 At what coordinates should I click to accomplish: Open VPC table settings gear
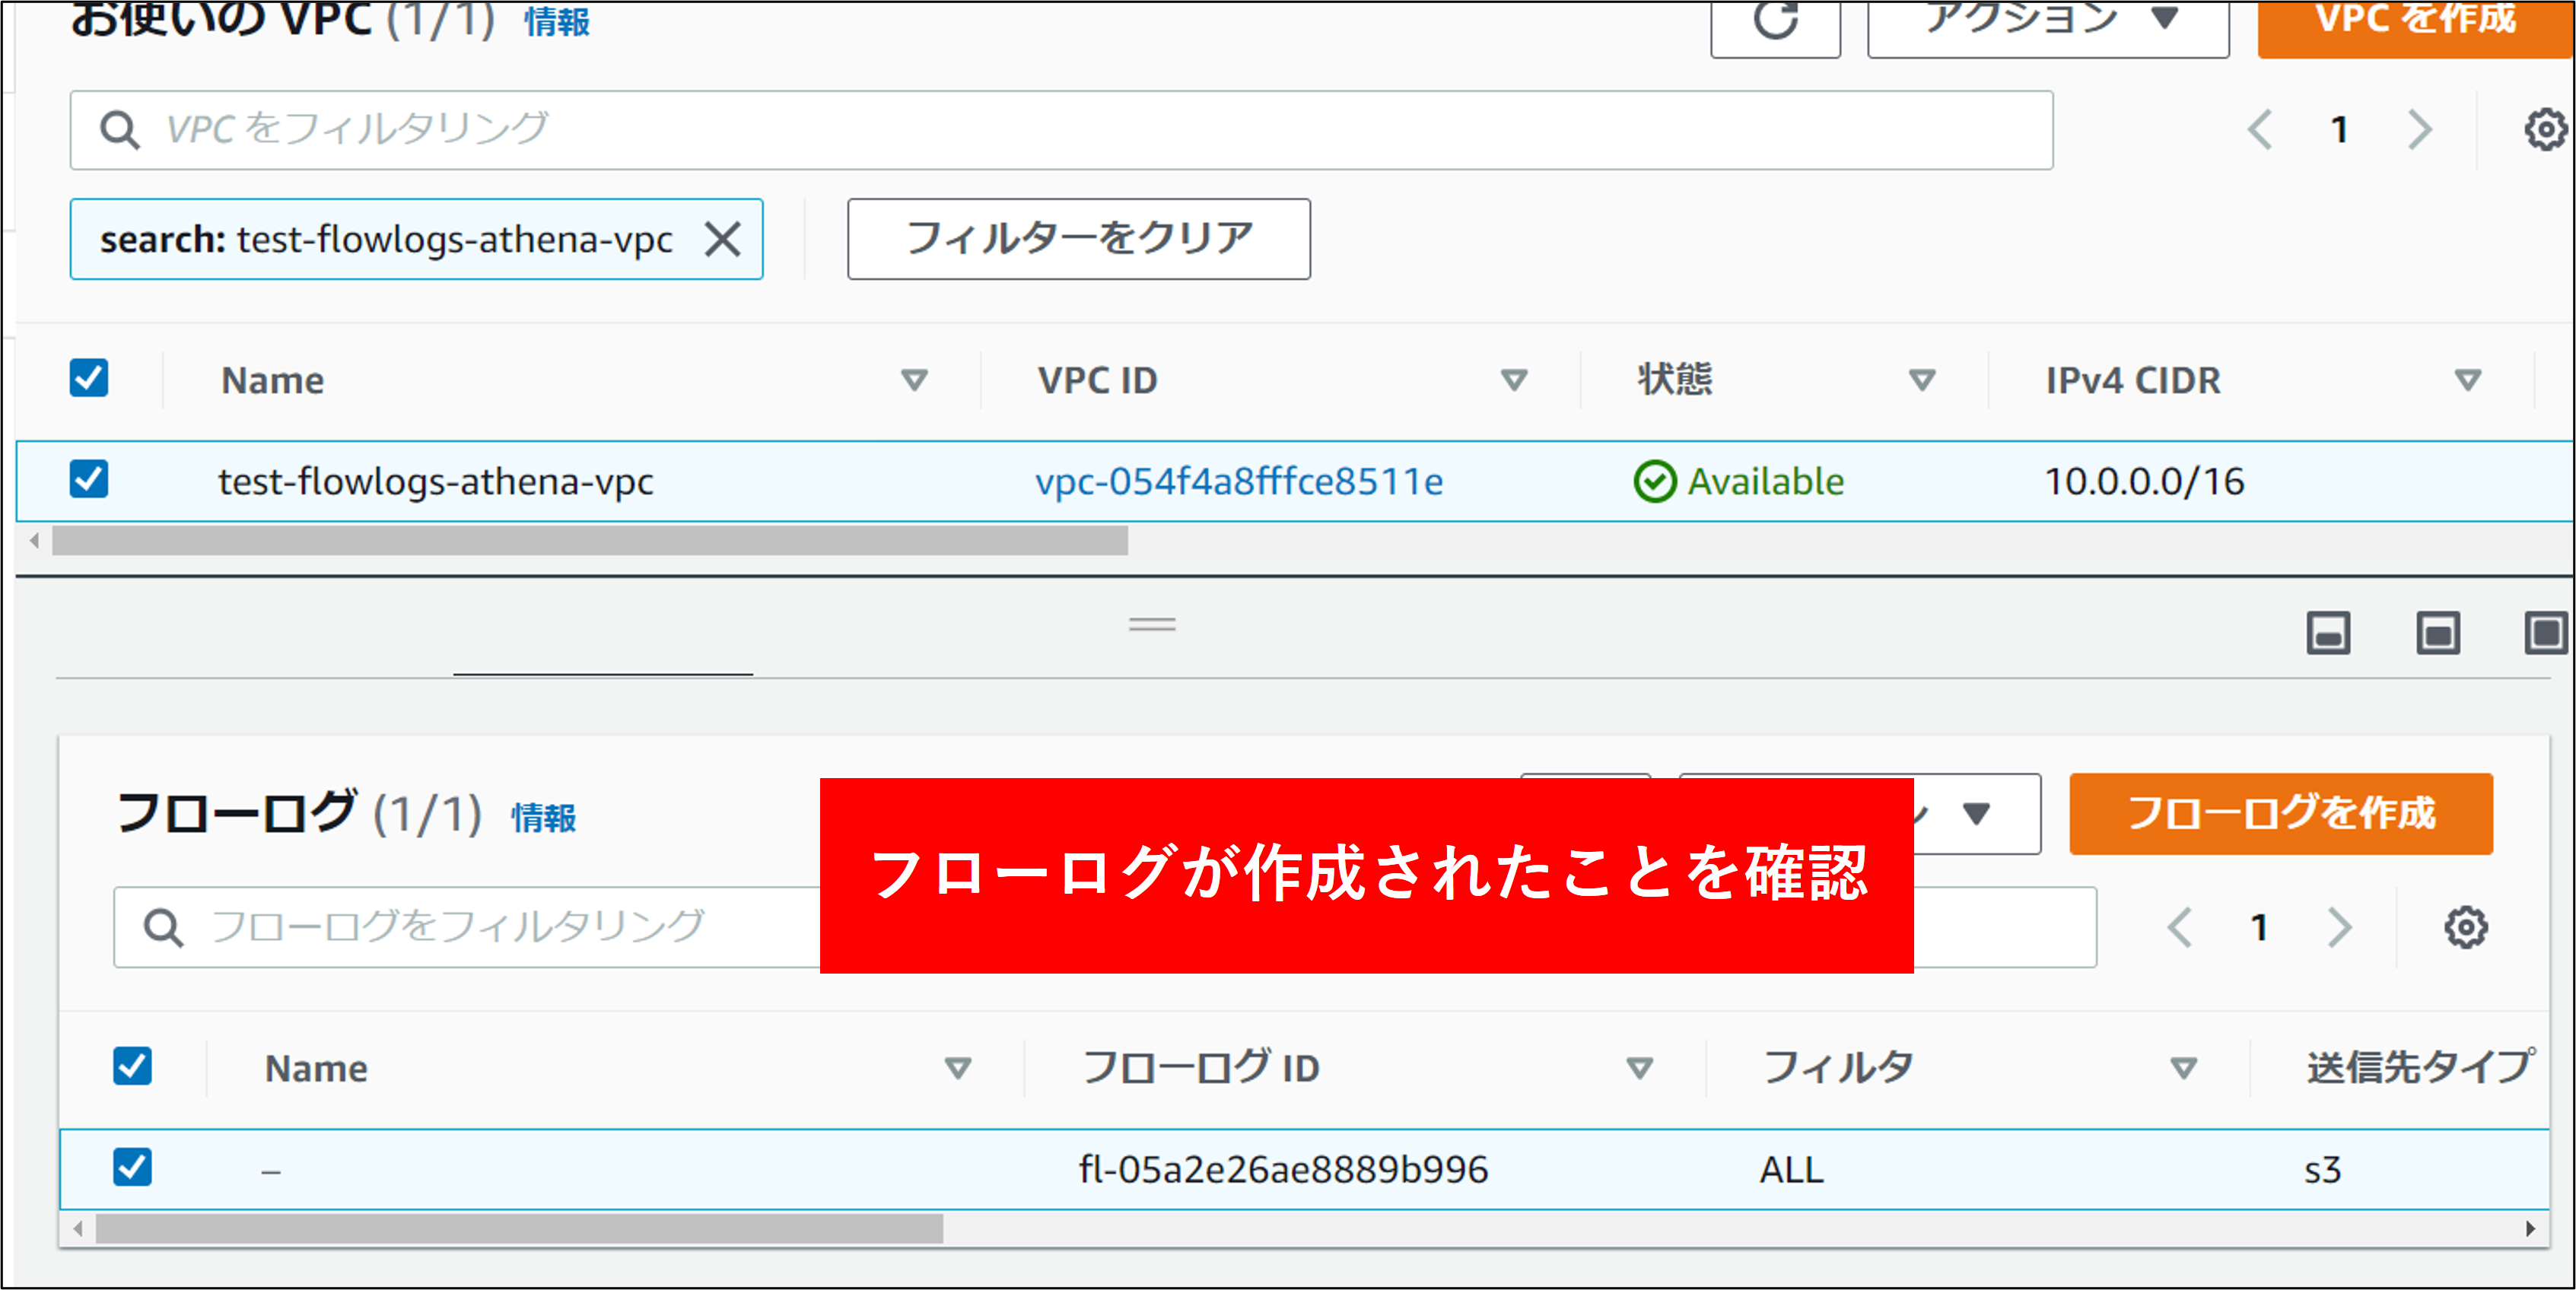point(2544,130)
